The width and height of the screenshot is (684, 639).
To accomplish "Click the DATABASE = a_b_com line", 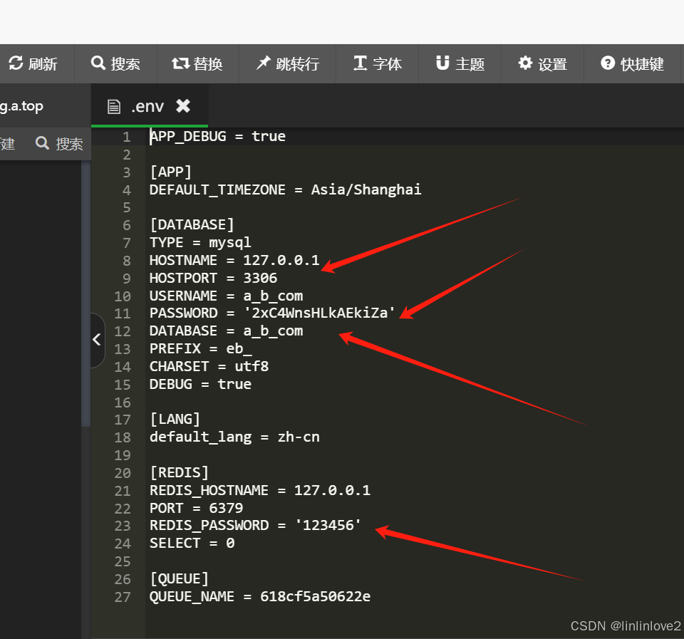I will click(x=227, y=331).
